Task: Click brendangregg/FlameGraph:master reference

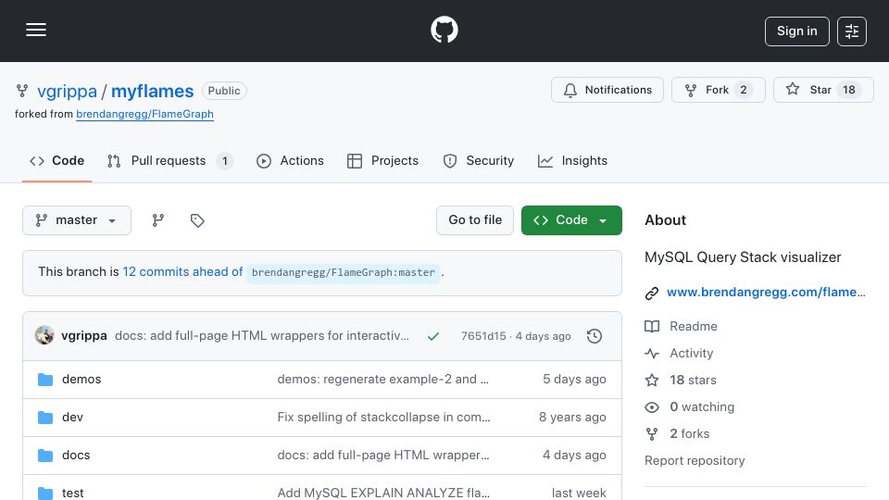Action: 343,272
